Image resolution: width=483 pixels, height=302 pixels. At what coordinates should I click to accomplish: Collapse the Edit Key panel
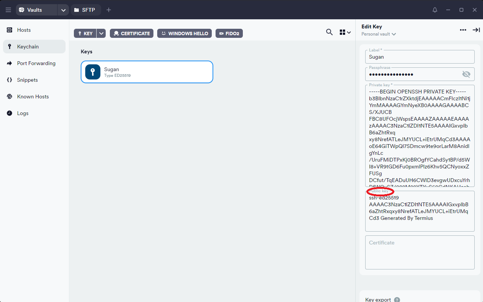(476, 30)
